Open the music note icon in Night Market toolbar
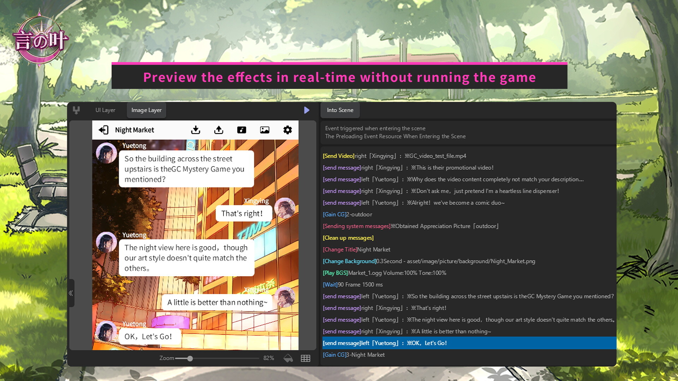The image size is (678, 381). [242, 130]
